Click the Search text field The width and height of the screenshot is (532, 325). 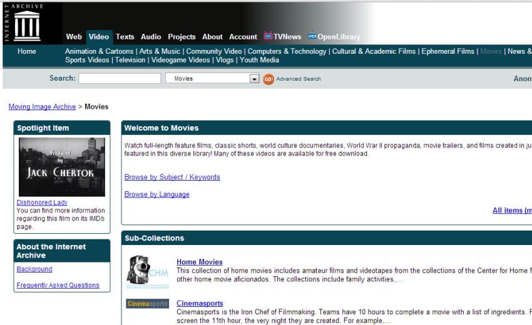click(120, 78)
